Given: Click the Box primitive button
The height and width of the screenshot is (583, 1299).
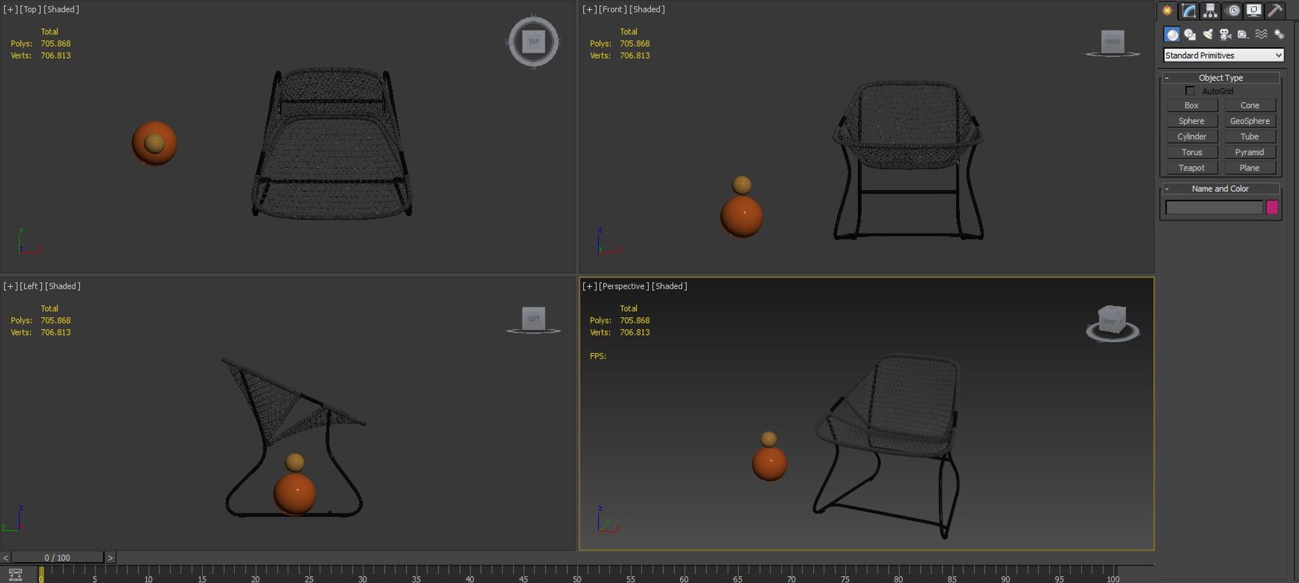Looking at the screenshot, I should tap(1191, 106).
